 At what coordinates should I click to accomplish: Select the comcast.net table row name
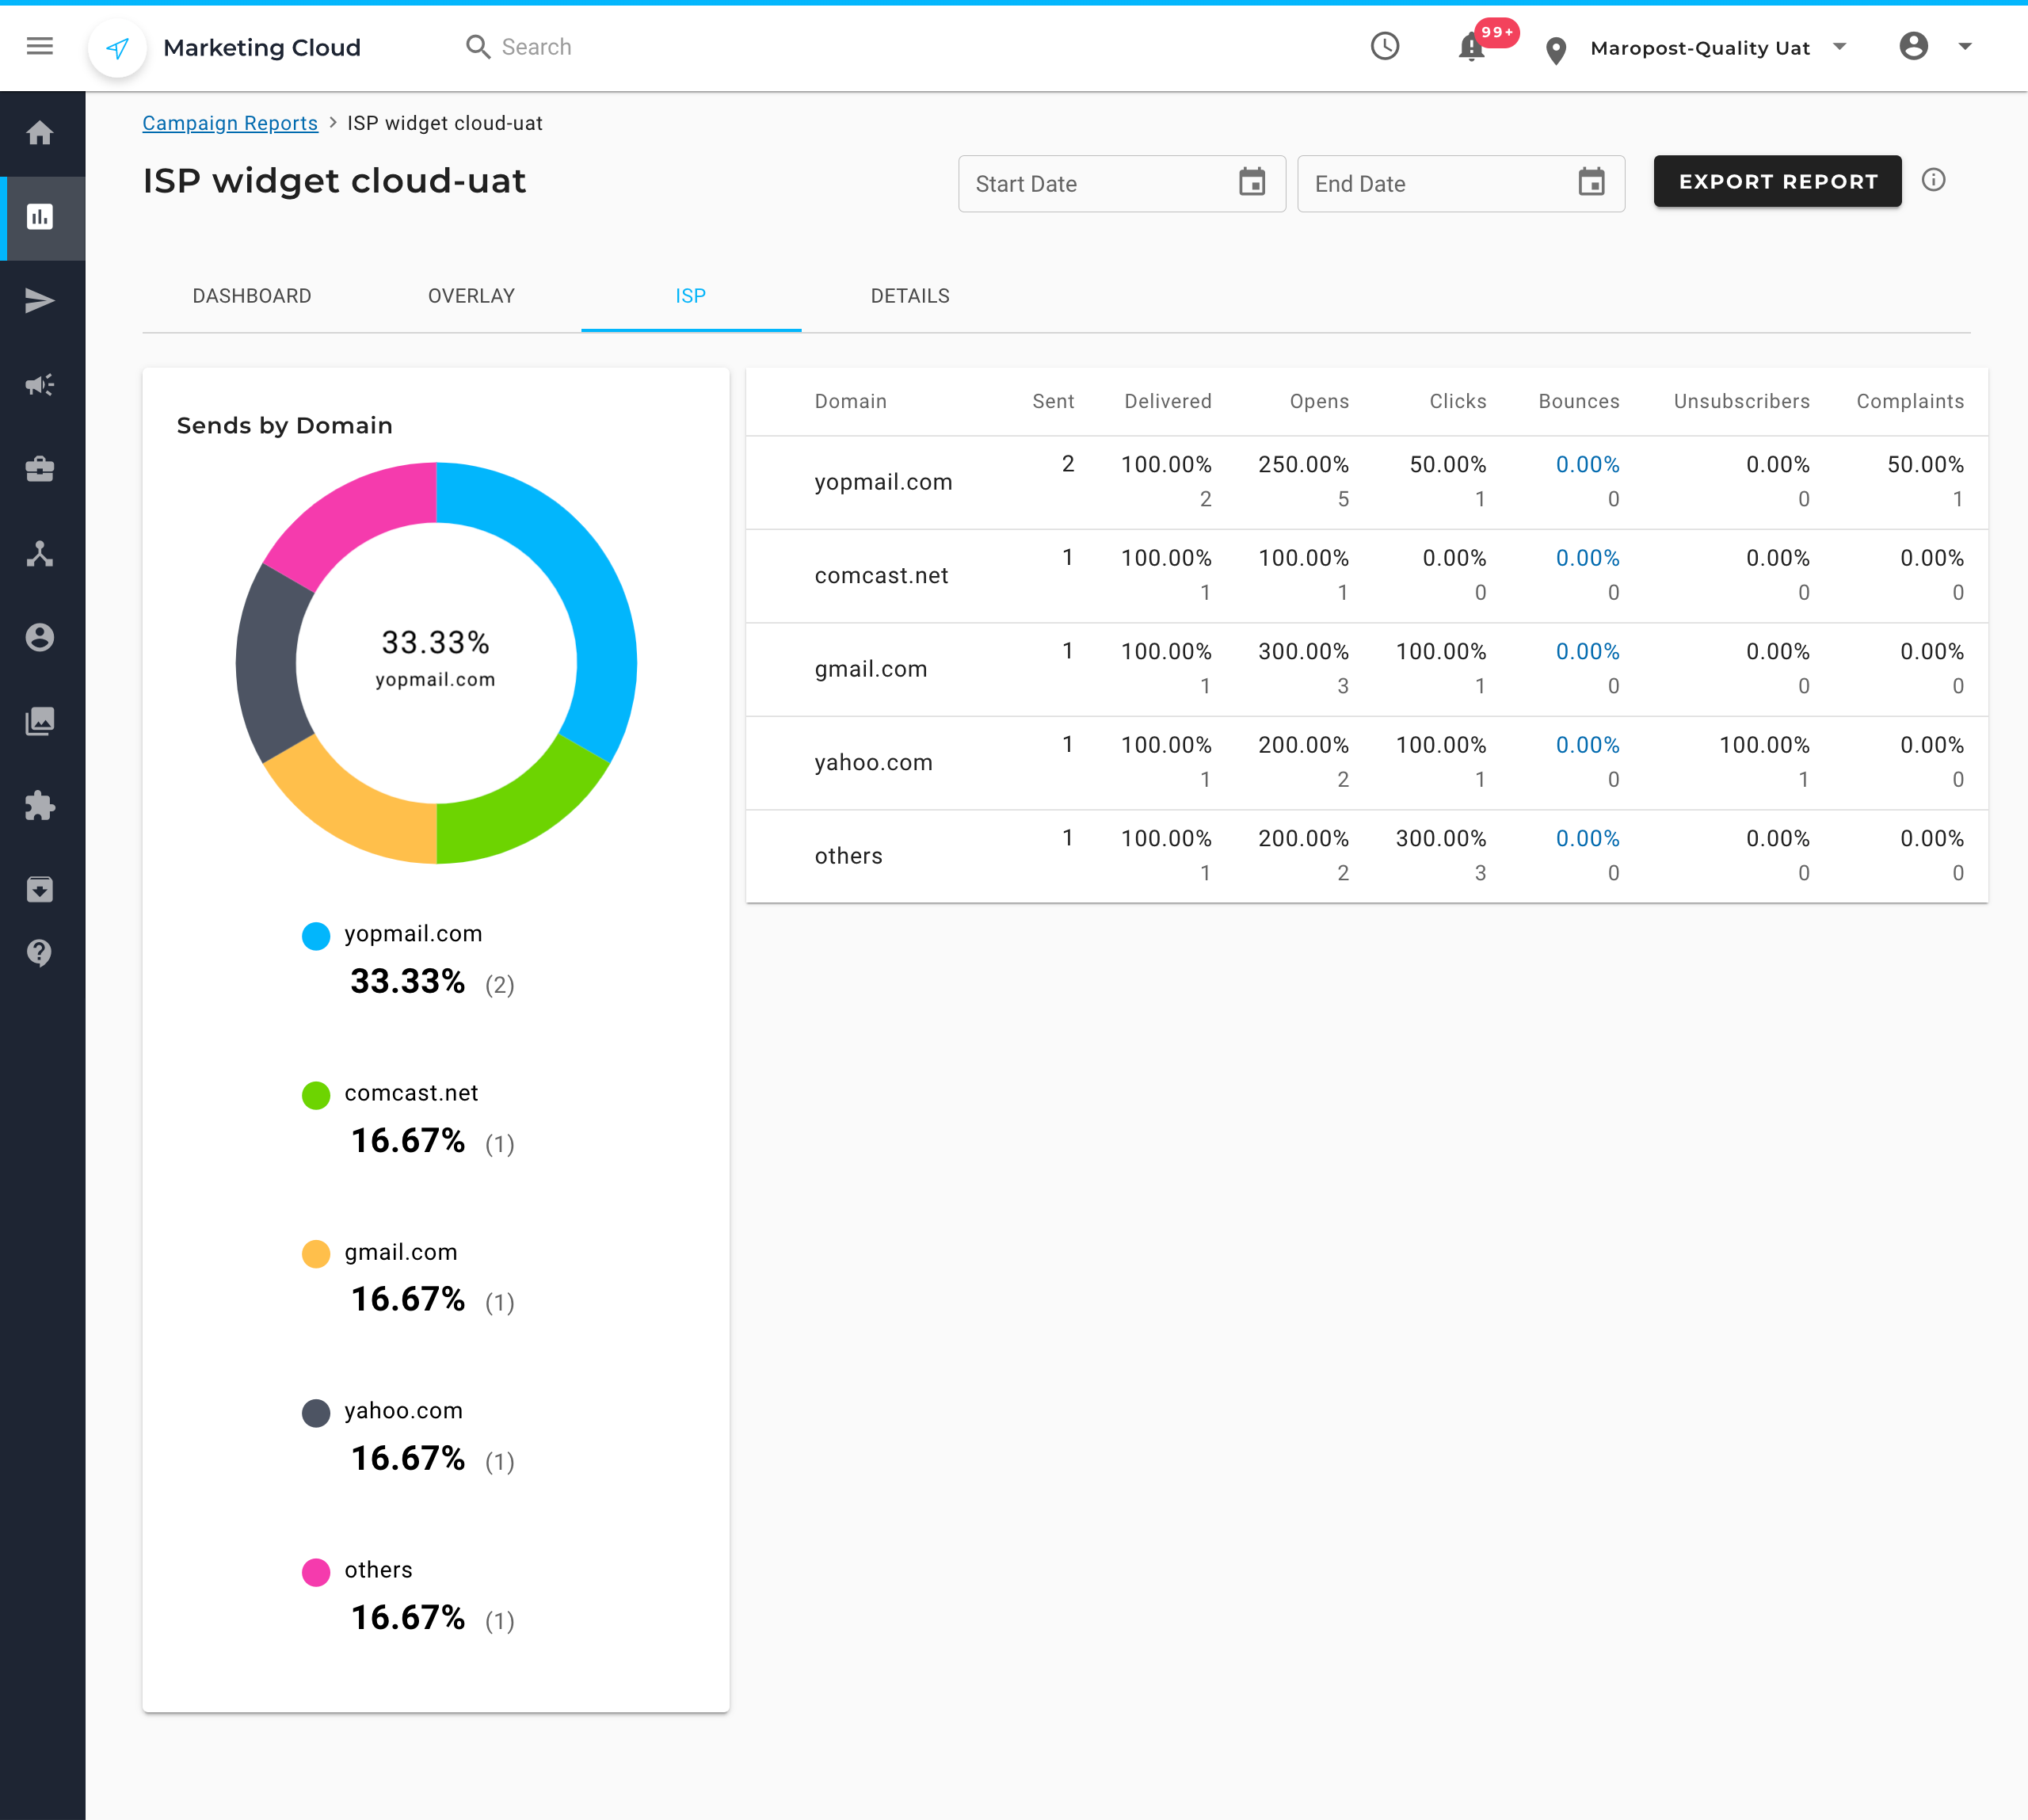pyautogui.click(x=881, y=576)
